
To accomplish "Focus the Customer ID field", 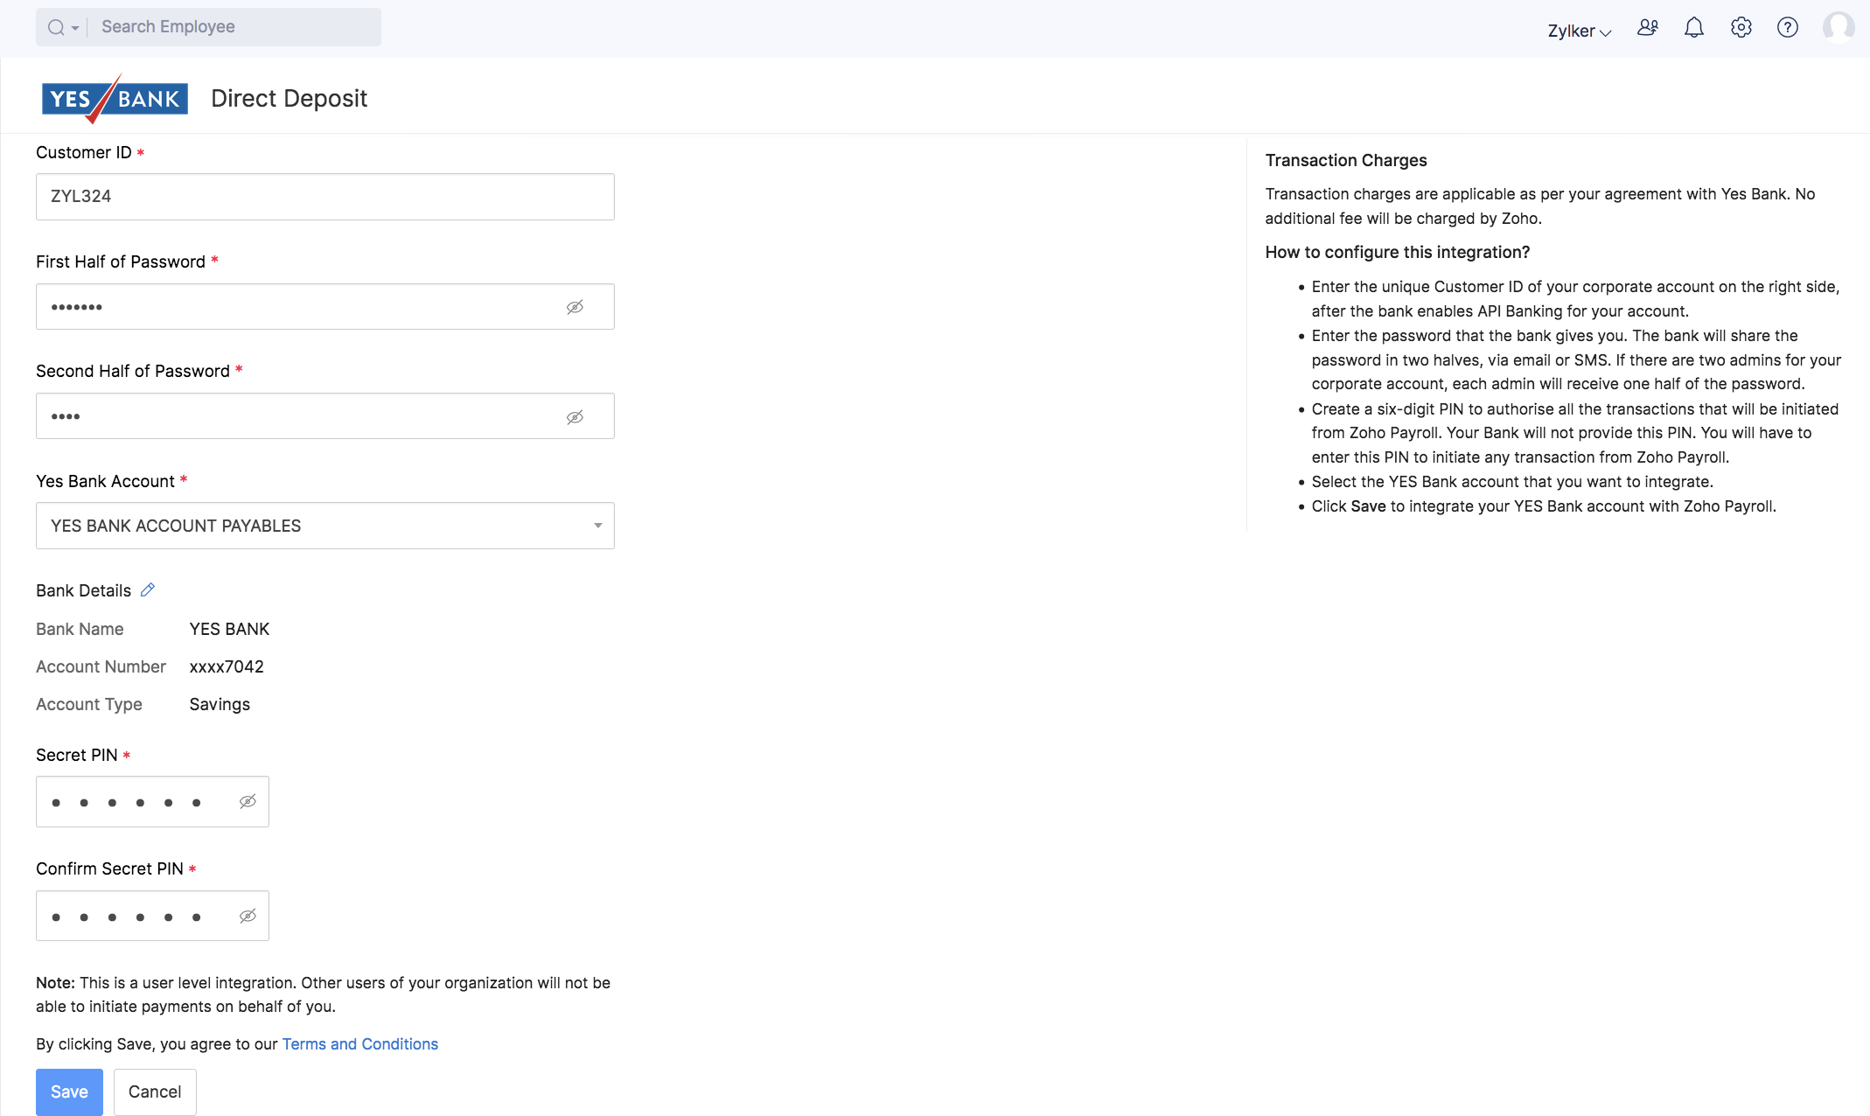I will pos(324,197).
